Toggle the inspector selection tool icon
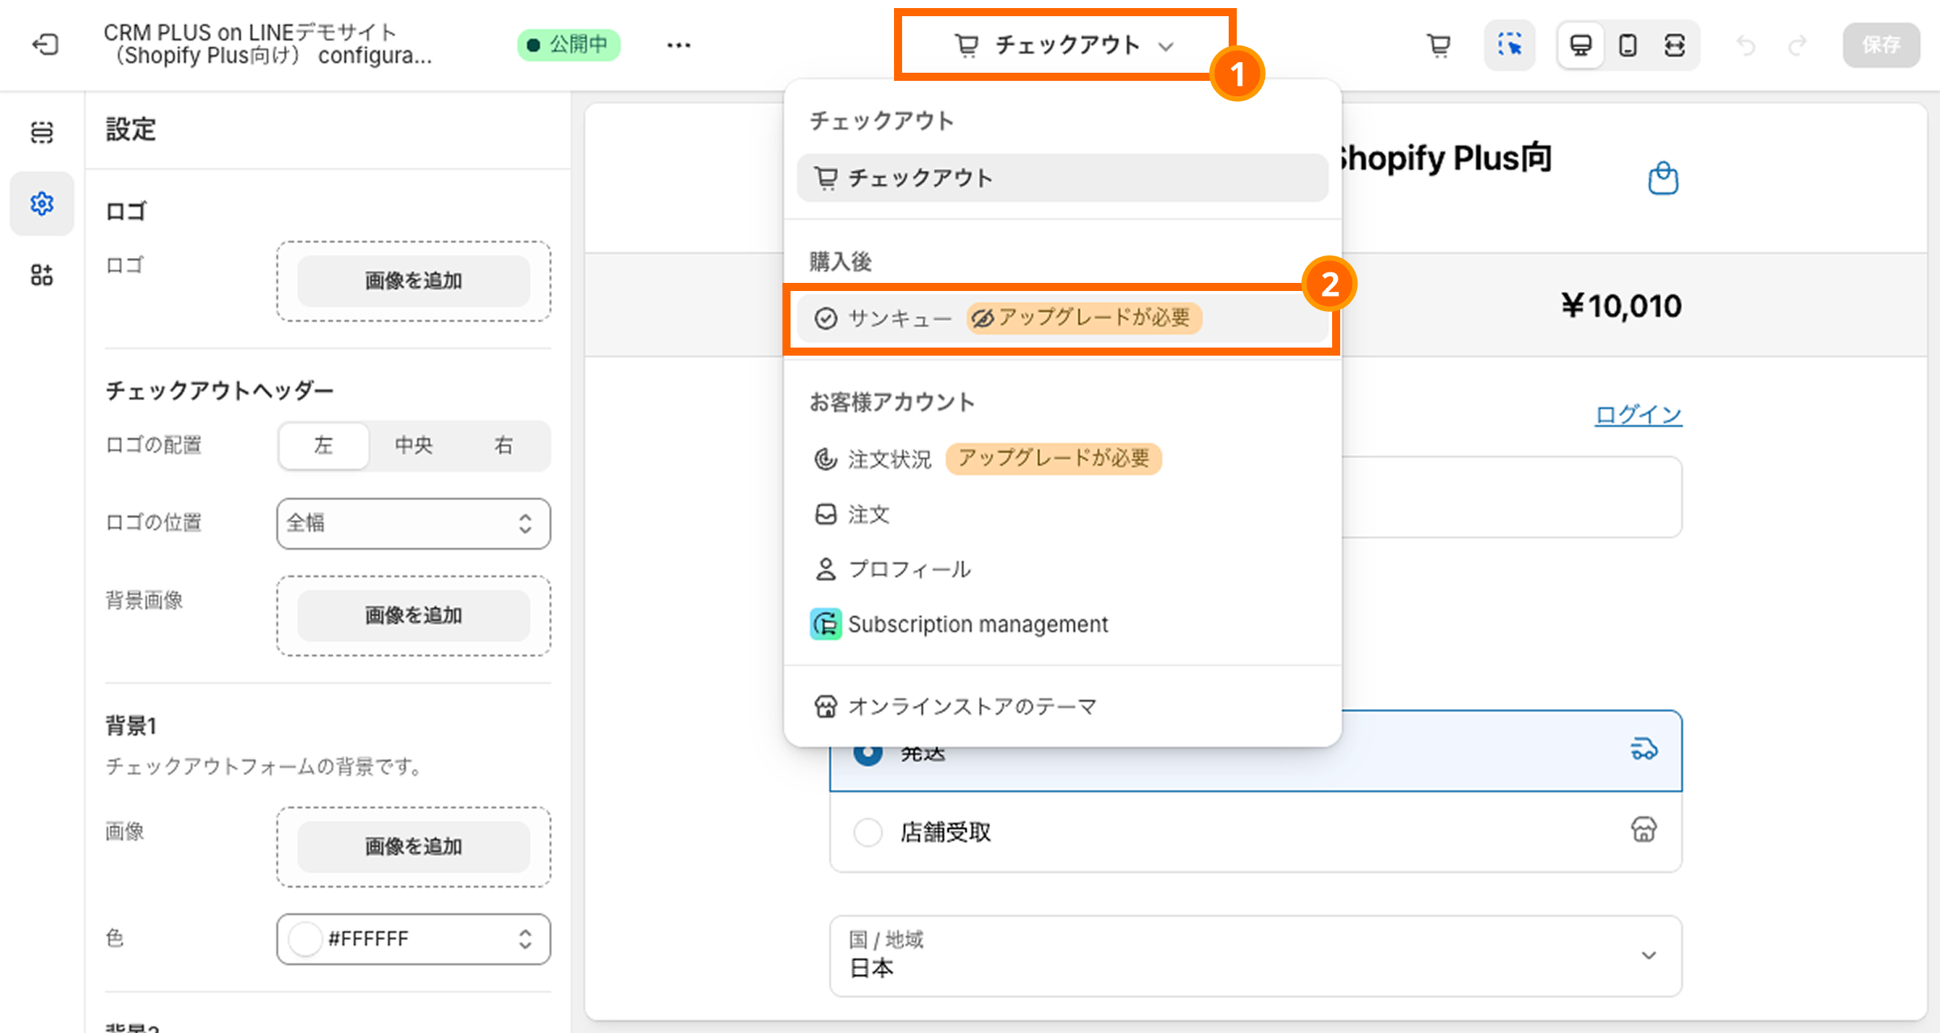This screenshot has width=1940, height=1033. [x=1509, y=45]
